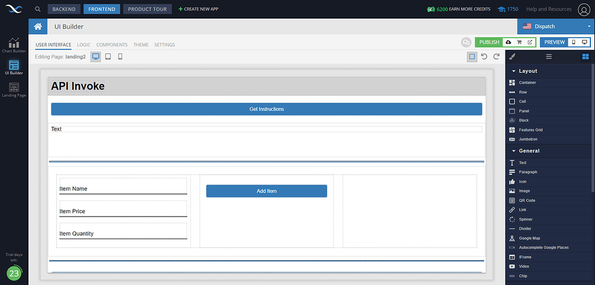Select the Video component
Viewport: 595px width, 285px height.
(x=549, y=266)
